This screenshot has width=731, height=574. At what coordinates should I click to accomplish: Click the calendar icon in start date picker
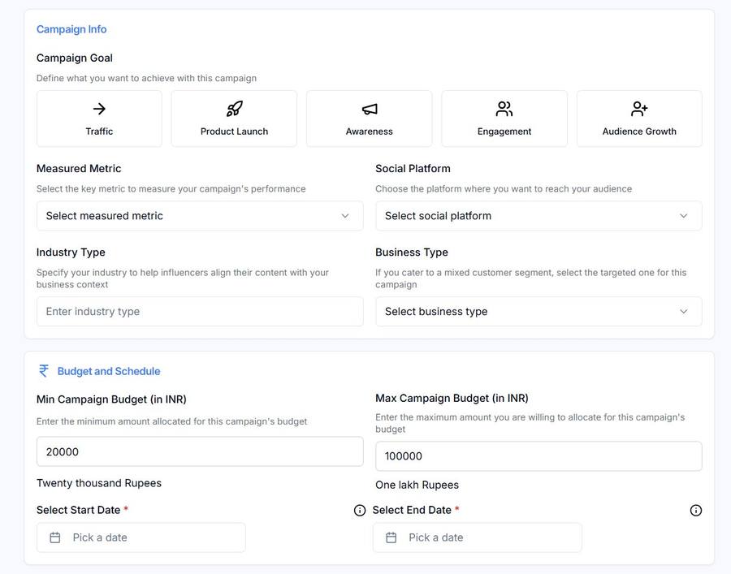click(55, 537)
